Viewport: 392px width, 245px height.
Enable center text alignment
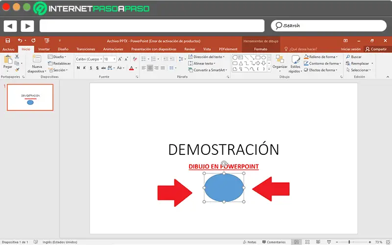(150, 68)
